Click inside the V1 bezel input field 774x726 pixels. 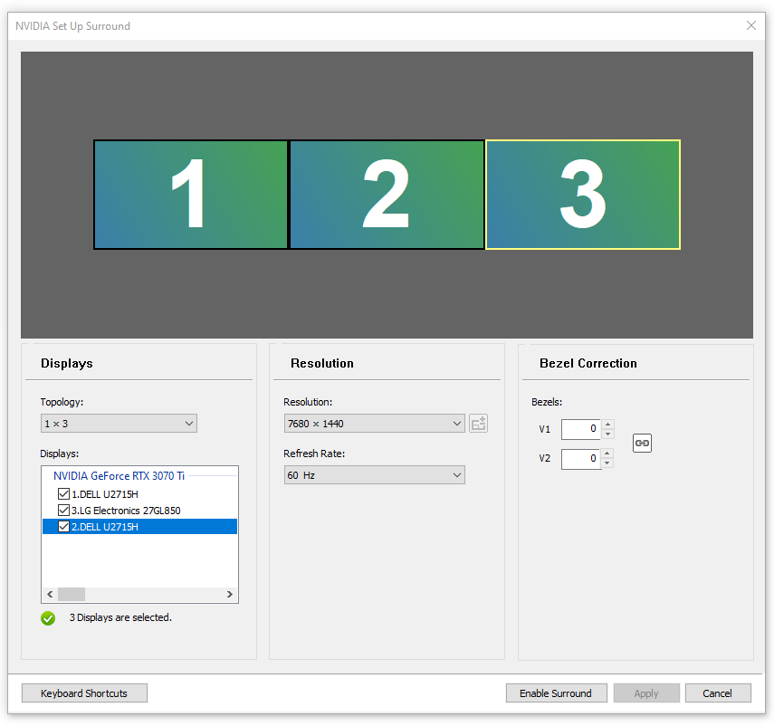pos(579,429)
